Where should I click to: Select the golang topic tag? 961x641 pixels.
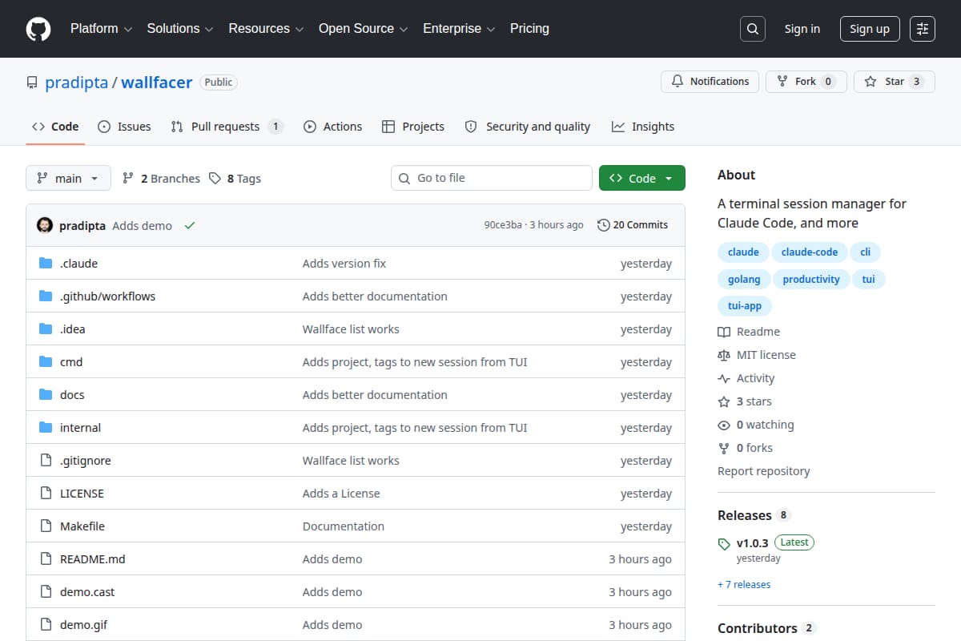pos(744,280)
